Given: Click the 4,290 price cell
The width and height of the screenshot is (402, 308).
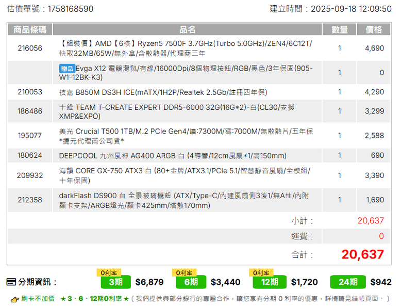Looking at the screenshot, I should [x=374, y=92].
